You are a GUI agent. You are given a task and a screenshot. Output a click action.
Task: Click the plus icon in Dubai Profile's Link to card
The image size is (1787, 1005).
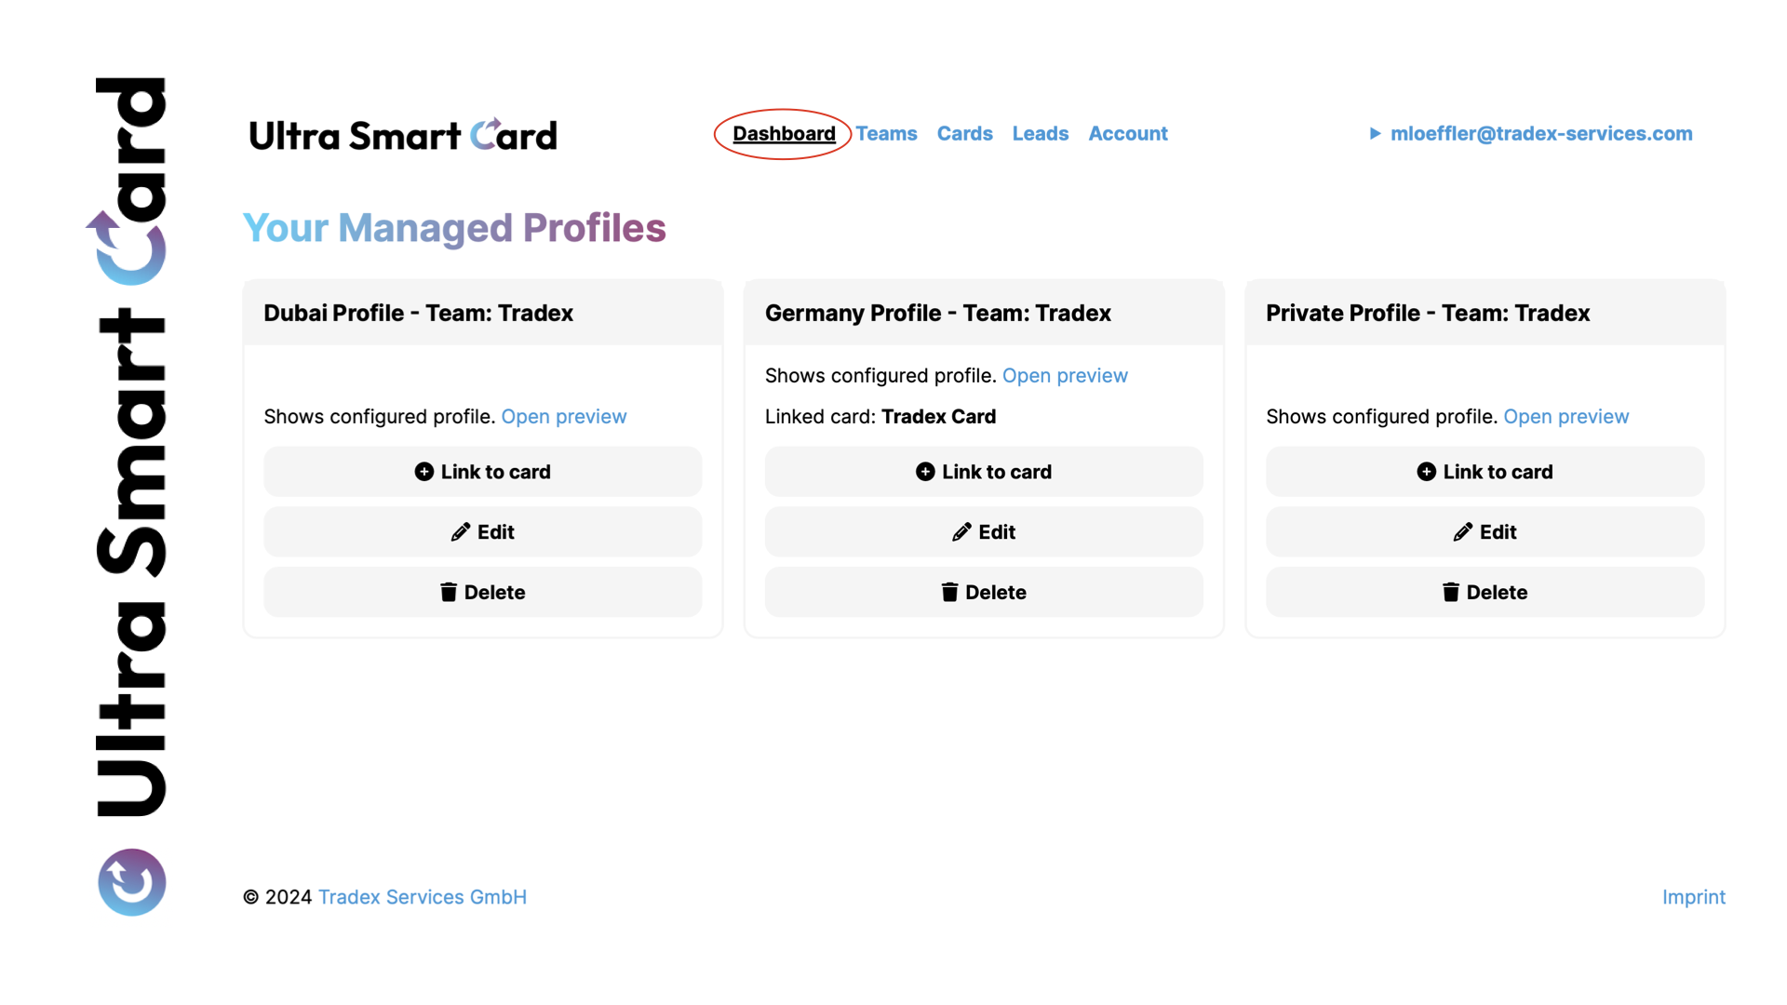pos(424,472)
